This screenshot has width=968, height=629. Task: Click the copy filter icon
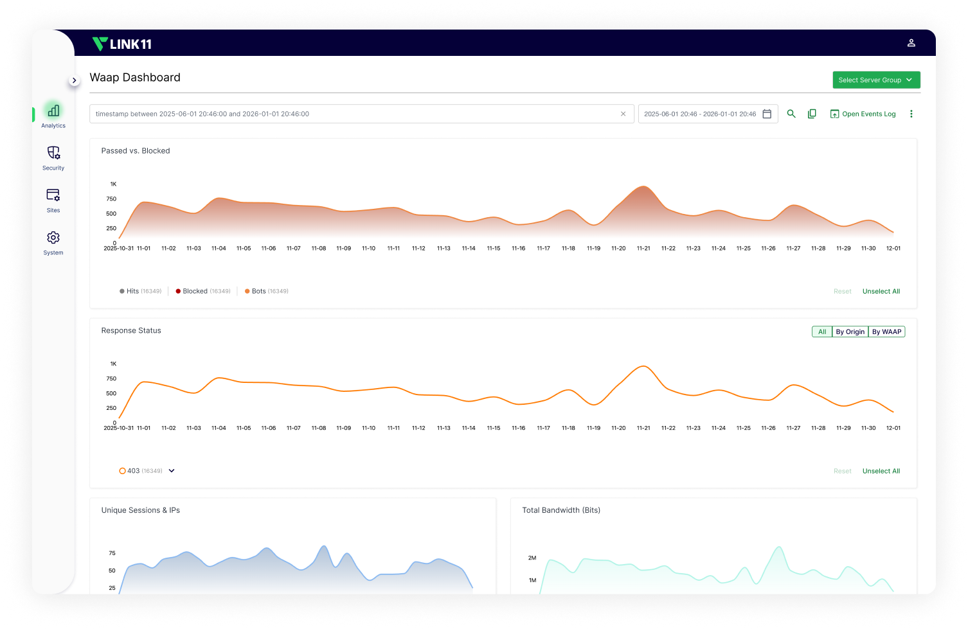pos(812,114)
